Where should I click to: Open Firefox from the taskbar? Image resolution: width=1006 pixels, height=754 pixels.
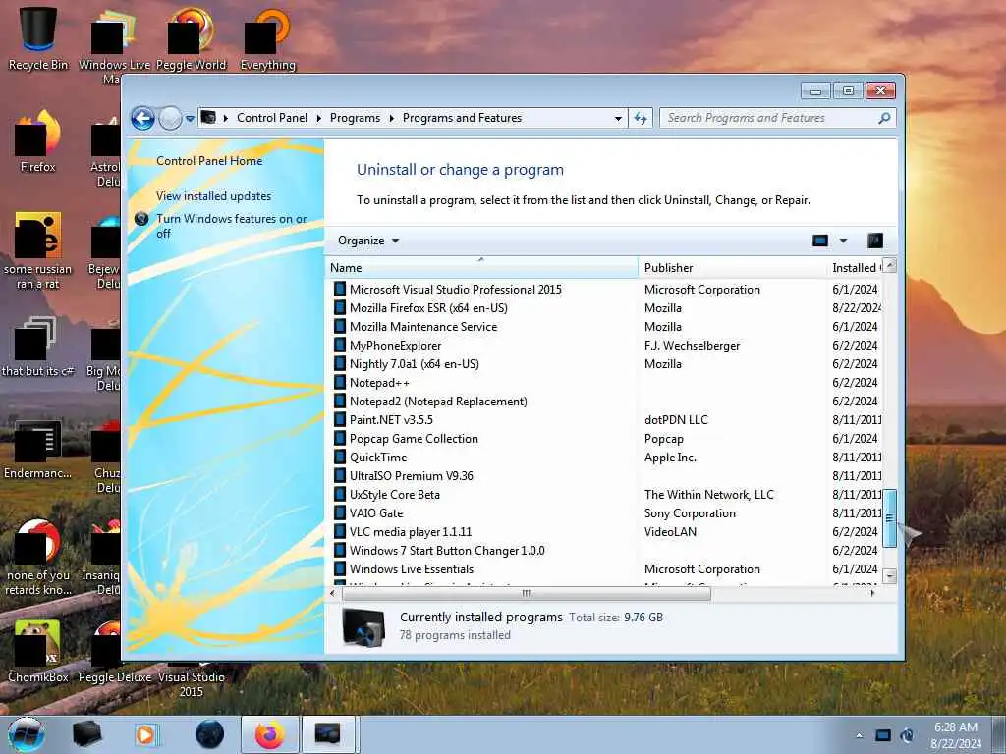[x=269, y=734]
